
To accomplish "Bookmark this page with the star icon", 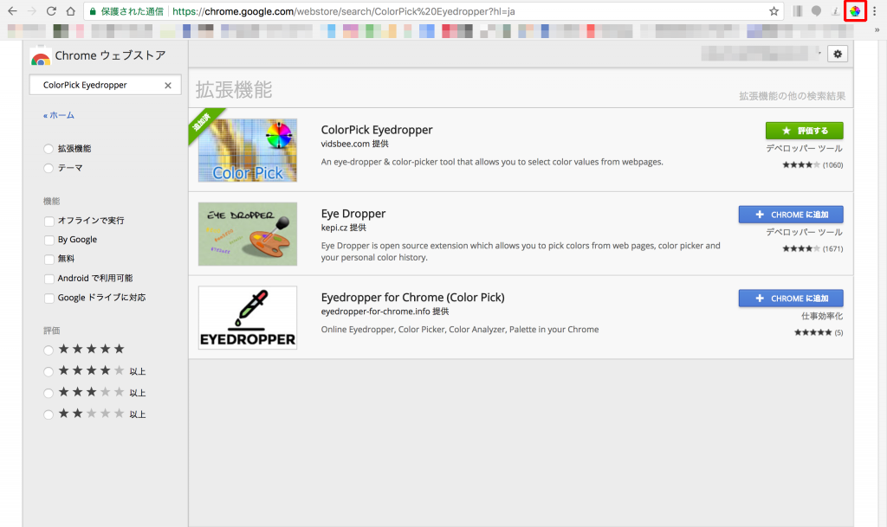I will click(774, 11).
